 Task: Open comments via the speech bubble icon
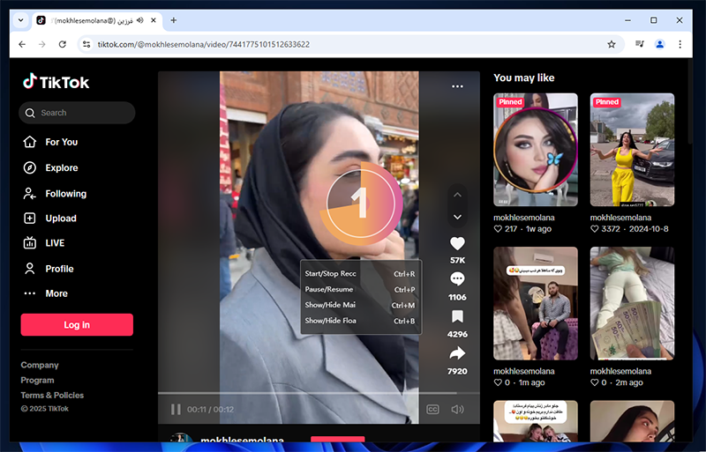click(x=457, y=279)
